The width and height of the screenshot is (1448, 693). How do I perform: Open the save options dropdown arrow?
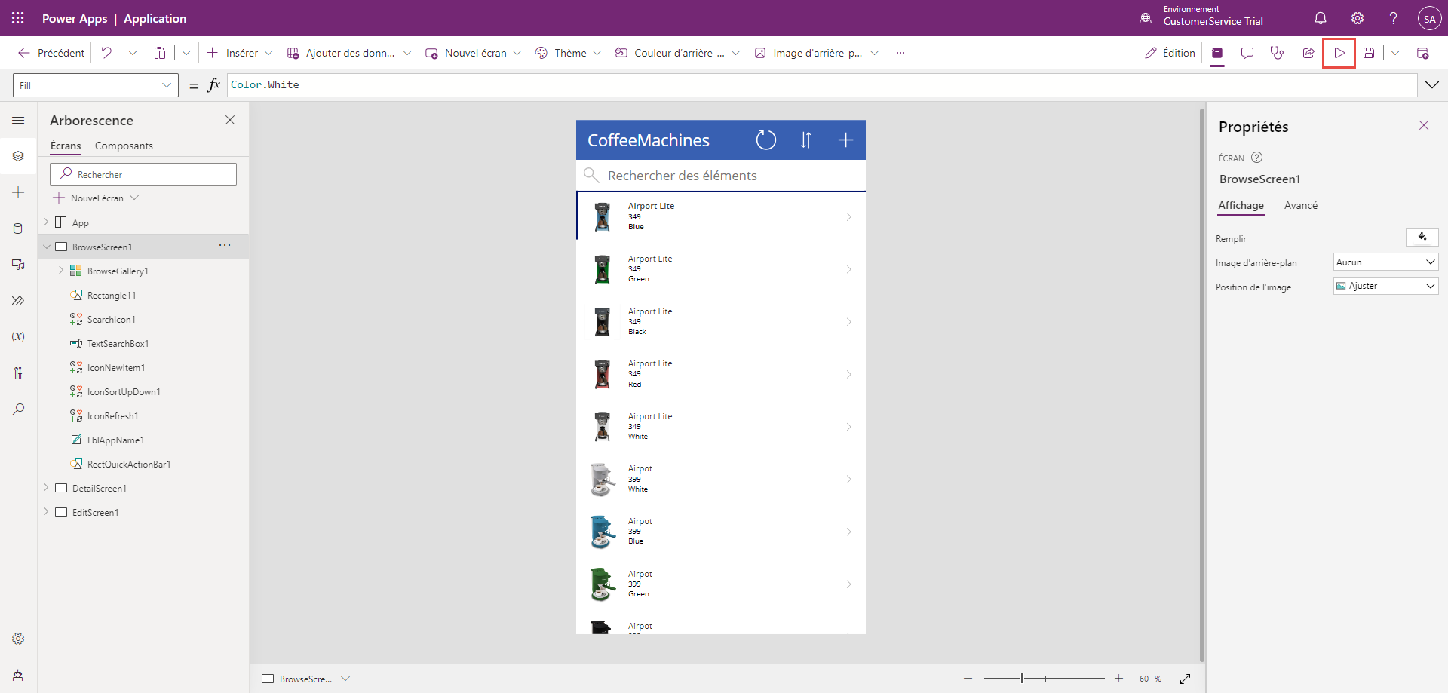pyautogui.click(x=1395, y=53)
